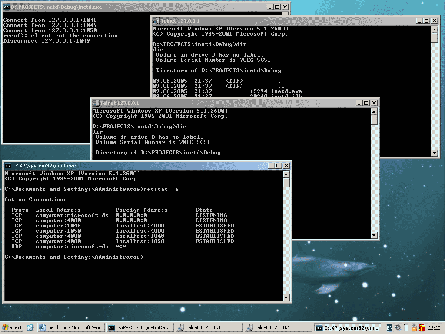Maximize the cmd.exe netstat window
The width and height of the screenshot is (445, 334).
[x=278, y=166]
